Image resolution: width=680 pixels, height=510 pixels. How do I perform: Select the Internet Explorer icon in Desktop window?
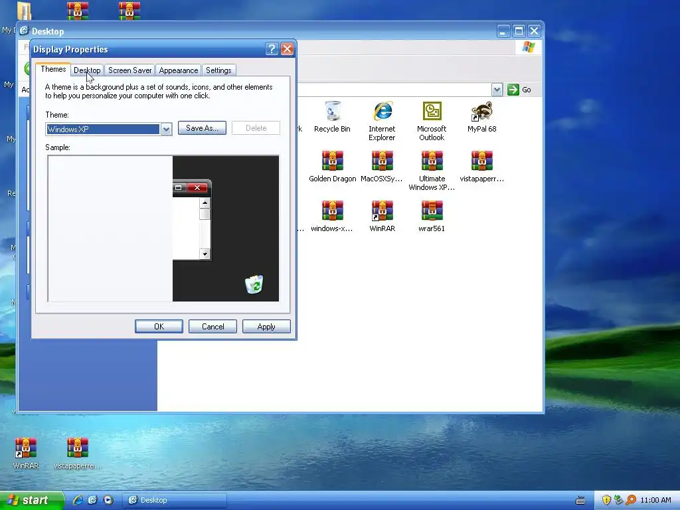click(x=382, y=112)
